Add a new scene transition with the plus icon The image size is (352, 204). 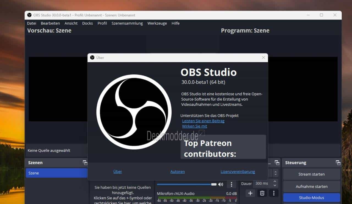(x=250, y=193)
